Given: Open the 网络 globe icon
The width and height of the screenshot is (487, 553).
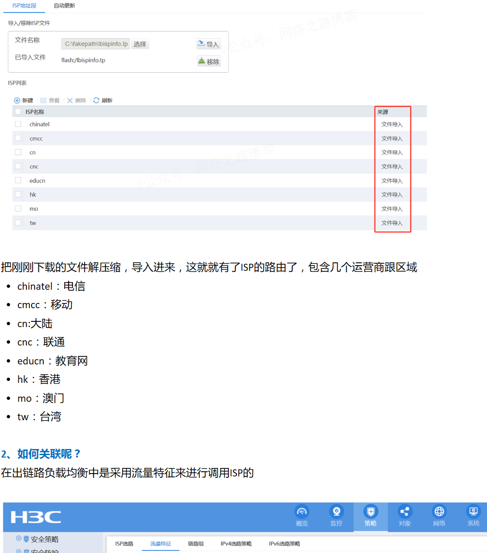Looking at the screenshot, I should (x=439, y=512).
